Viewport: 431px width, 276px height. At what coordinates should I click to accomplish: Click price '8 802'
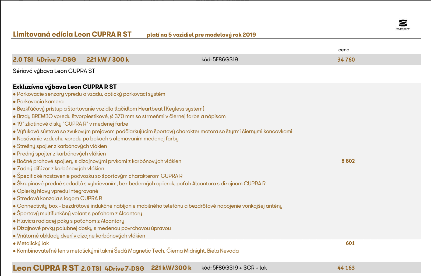coord(348,161)
